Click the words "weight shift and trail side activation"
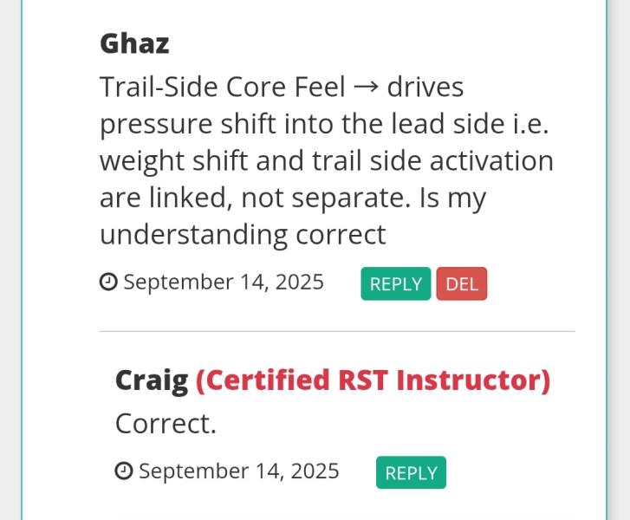 tap(327, 161)
